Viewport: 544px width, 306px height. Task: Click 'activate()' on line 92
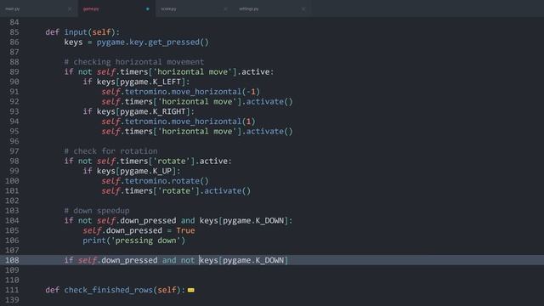point(269,102)
